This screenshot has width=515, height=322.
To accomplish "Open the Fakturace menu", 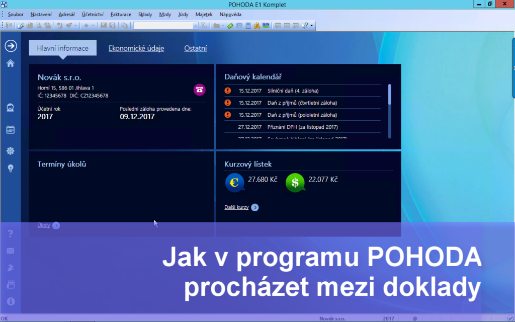I will pyautogui.click(x=121, y=15).
